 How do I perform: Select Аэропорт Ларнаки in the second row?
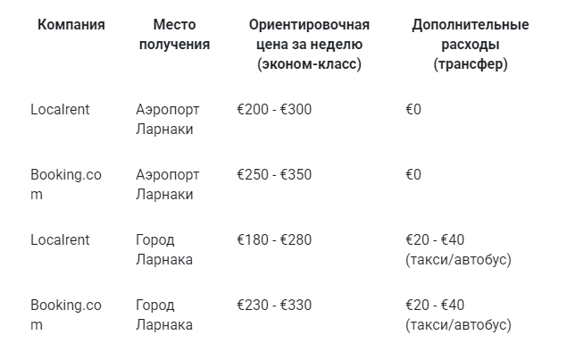click(x=168, y=185)
